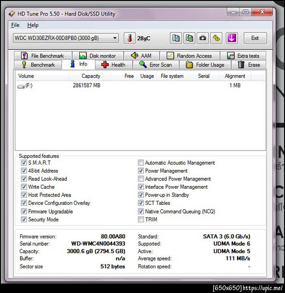Click the HD Tune Pro title bar icon
The width and height of the screenshot is (285, 293).
11,14
